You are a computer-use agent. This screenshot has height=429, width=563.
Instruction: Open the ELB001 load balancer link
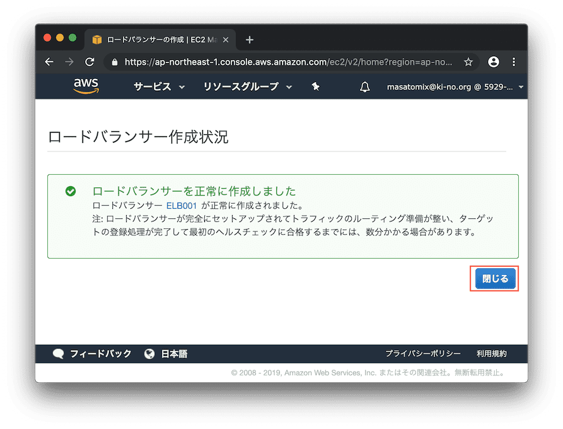[x=182, y=206]
